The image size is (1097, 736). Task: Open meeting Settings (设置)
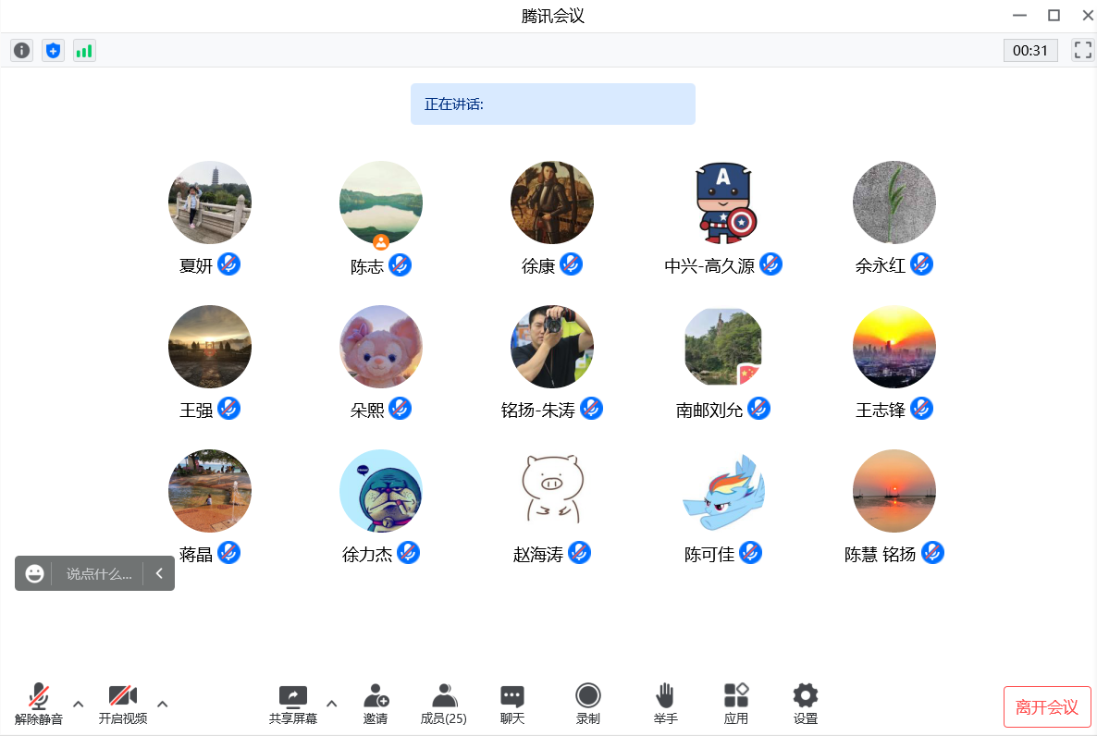point(805,705)
